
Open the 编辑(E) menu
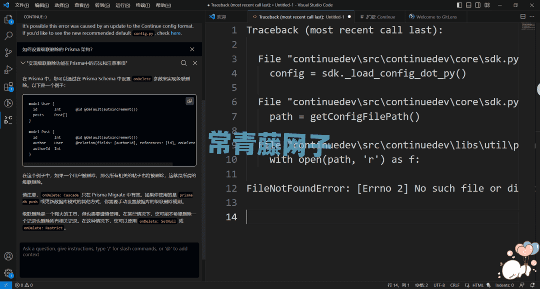pos(41,5)
